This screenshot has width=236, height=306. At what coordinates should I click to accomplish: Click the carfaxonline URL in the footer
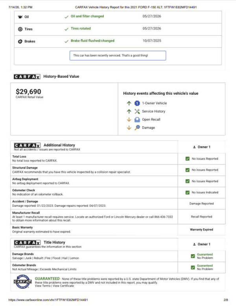[x=48, y=300]
